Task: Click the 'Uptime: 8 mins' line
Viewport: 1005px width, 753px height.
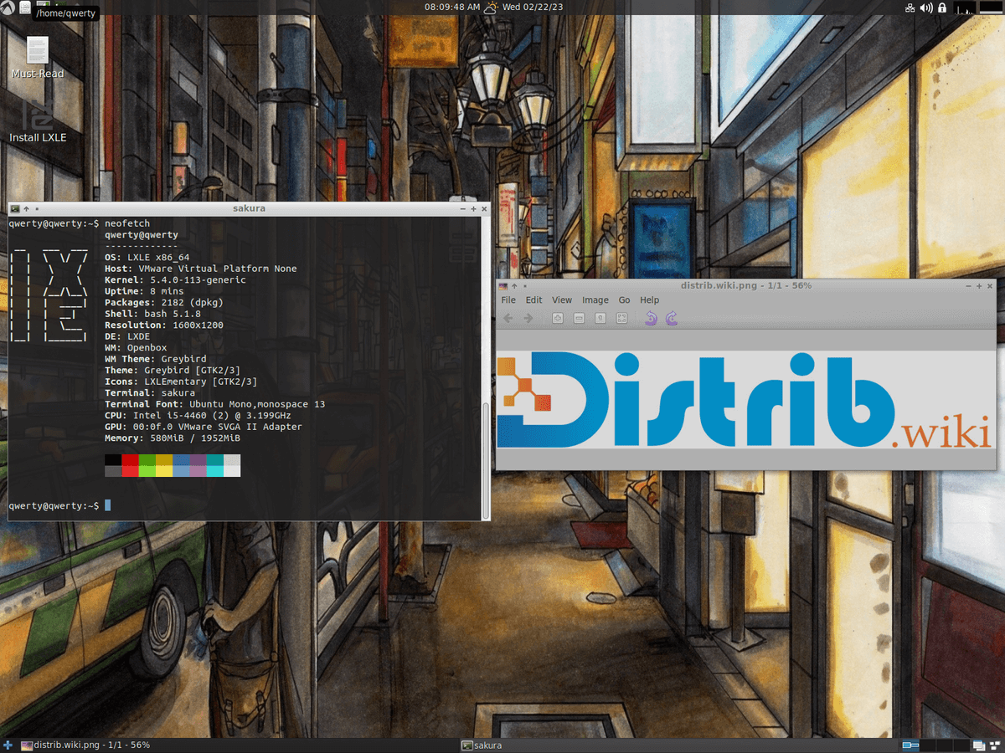Action: [x=144, y=291]
